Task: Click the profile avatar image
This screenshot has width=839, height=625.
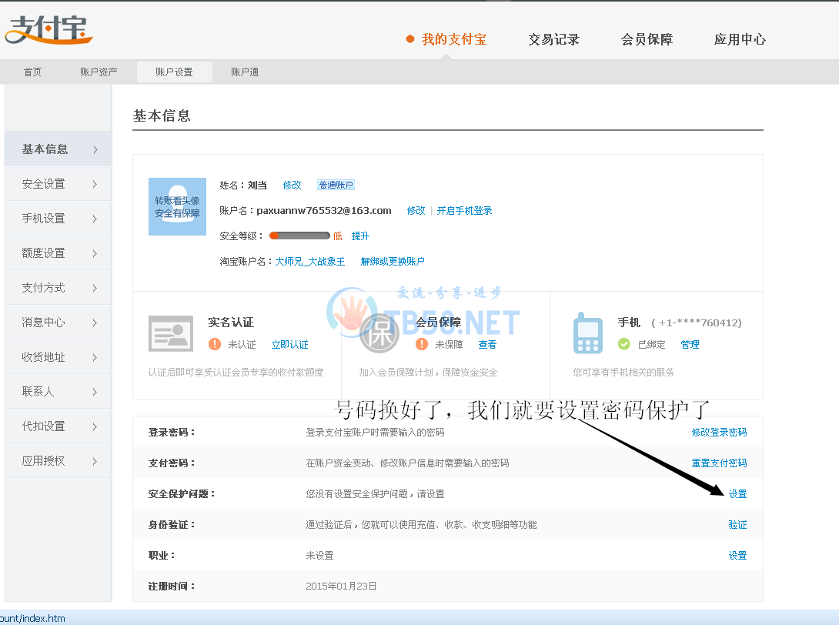Action: tap(177, 206)
